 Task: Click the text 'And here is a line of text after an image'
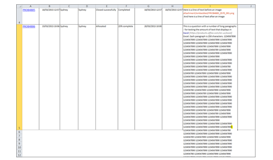(204, 17)
